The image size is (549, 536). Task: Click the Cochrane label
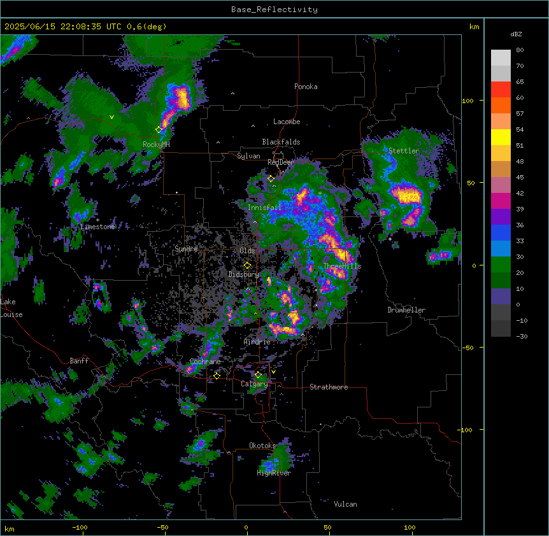[x=205, y=362]
